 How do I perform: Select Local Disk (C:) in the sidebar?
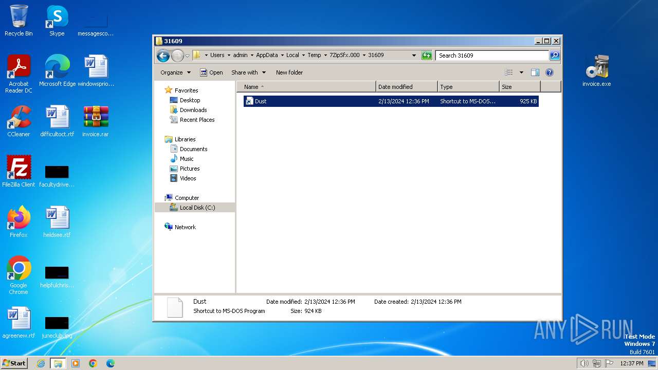pyautogui.click(x=197, y=208)
